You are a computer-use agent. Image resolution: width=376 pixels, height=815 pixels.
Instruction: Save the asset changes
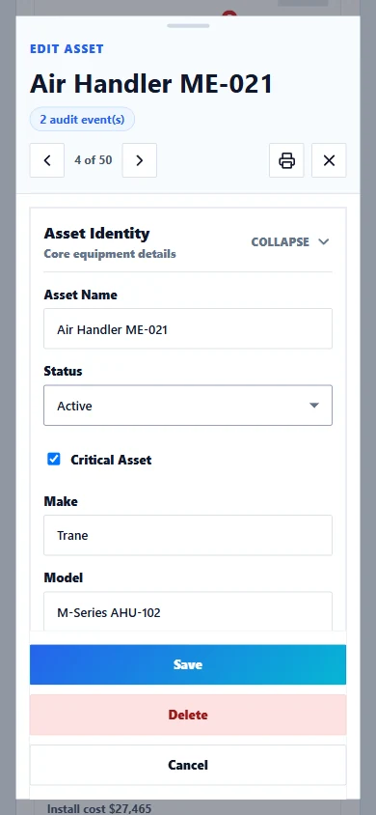(x=188, y=664)
